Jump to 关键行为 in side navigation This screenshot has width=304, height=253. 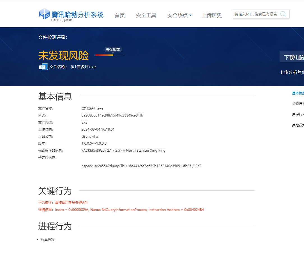298,104
